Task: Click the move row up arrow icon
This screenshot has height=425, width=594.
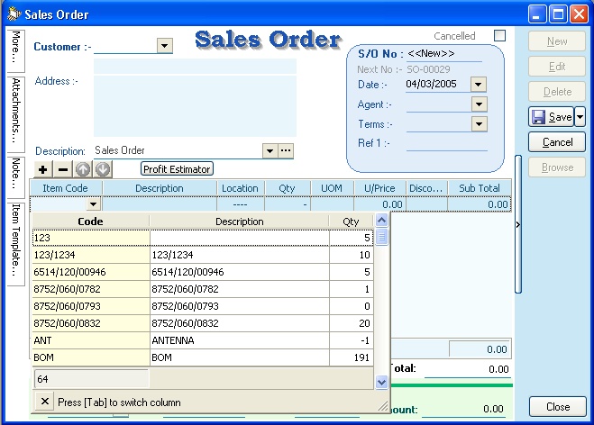Action: (83, 169)
